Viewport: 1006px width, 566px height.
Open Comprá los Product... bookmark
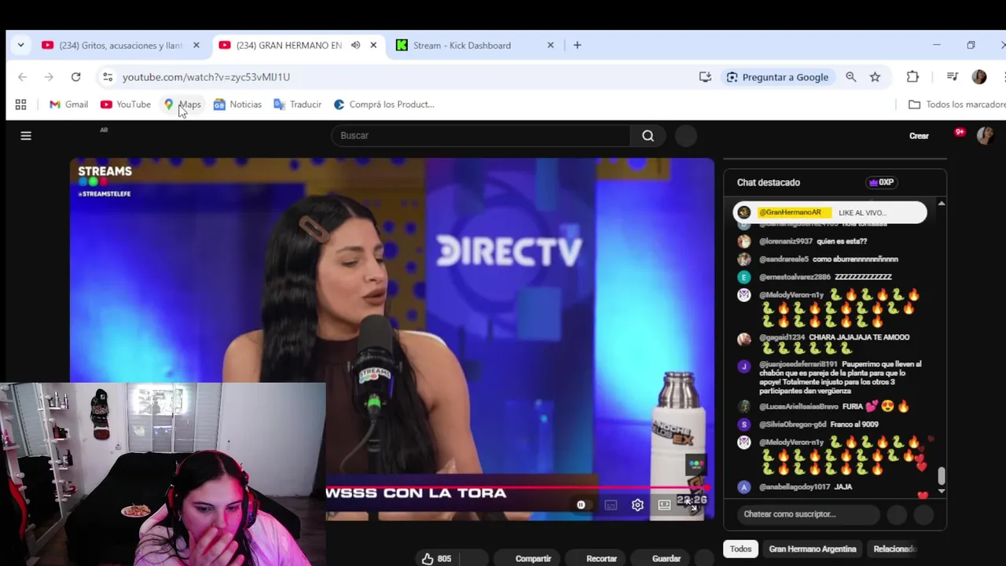point(384,105)
